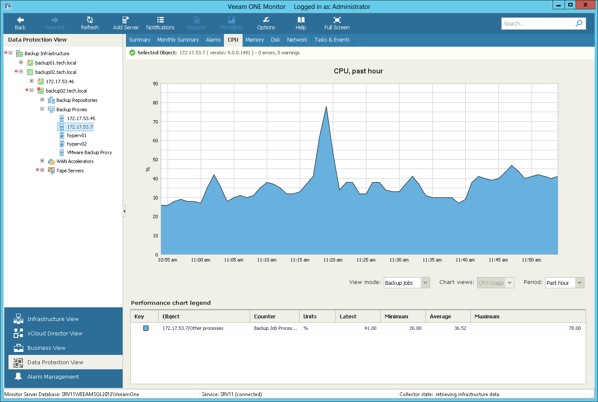Open the Tasks & Events tab
The height and width of the screenshot is (402, 598).
tap(332, 40)
